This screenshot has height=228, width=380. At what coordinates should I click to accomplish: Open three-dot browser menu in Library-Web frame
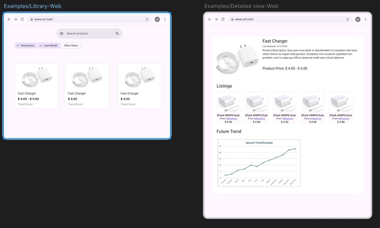point(165,19)
